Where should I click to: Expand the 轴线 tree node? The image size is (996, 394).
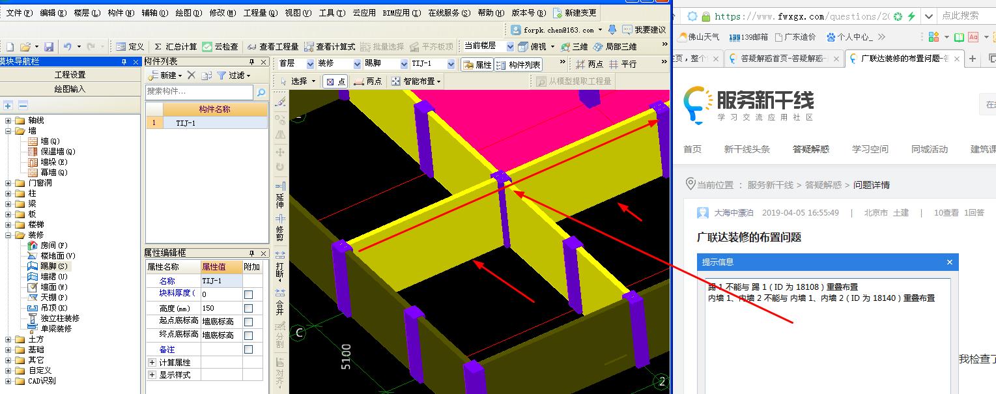coord(8,120)
